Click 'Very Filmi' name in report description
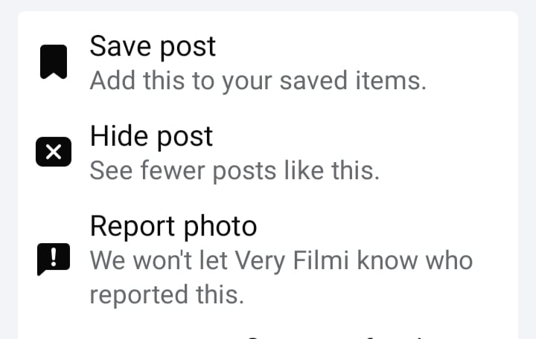The width and height of the screenshot is (536, 339). pos(292,260)
